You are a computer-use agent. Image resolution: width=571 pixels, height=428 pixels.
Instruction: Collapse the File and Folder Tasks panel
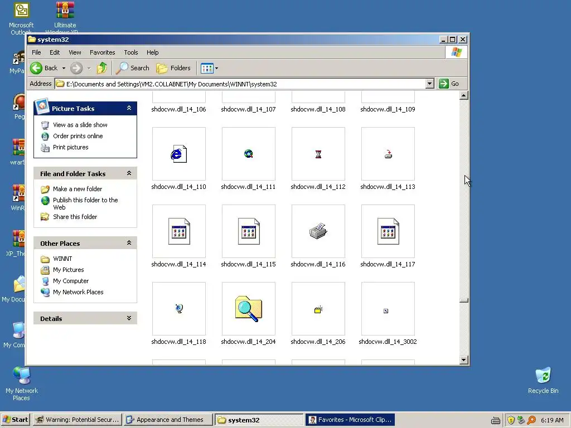[129, 173]
